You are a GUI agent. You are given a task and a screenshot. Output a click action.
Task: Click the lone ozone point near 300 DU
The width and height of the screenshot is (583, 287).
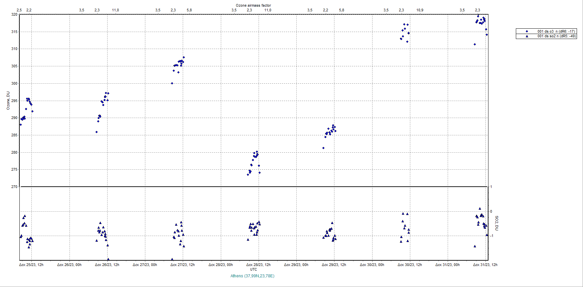[172, 83]
